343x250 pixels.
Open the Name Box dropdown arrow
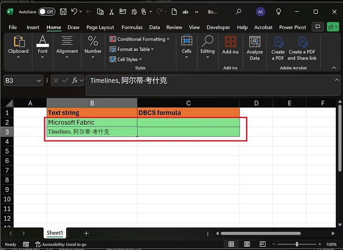39,81
